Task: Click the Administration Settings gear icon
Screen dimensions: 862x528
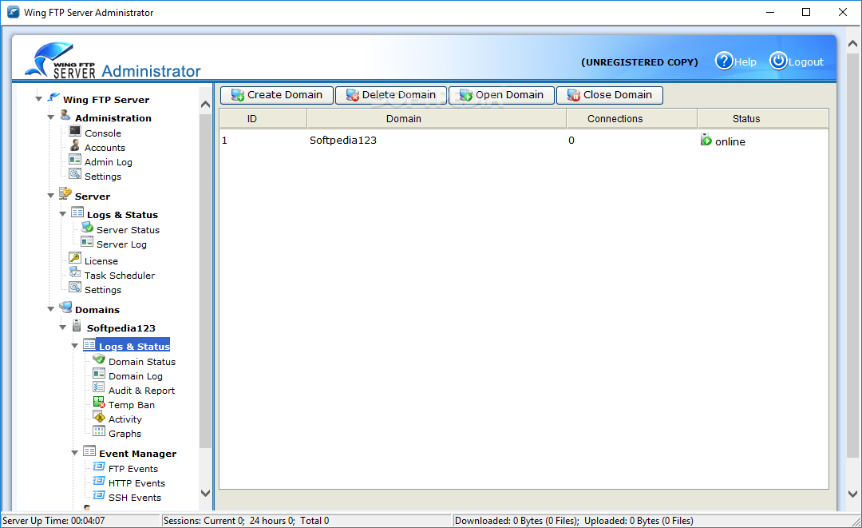Action: pyautogui.click(x=75, y=174)
